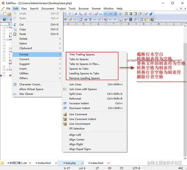Click the blue pushpin icon
187x170 pixels.
click(151, 14)
